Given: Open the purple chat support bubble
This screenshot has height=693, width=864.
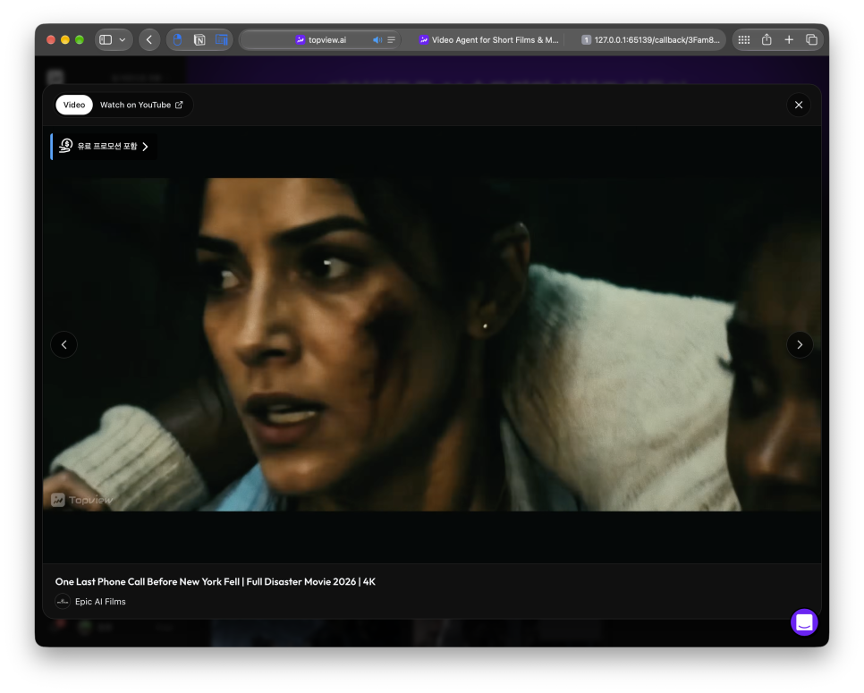Looking at the screenshot, I should 804,622.
